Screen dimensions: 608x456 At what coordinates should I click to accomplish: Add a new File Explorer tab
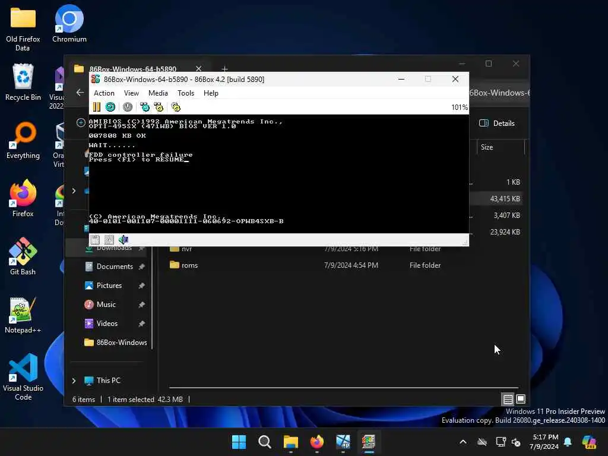click(224, 69)
